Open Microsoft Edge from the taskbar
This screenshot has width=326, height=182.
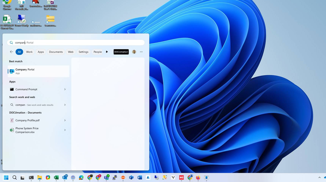tap(81, 178)
